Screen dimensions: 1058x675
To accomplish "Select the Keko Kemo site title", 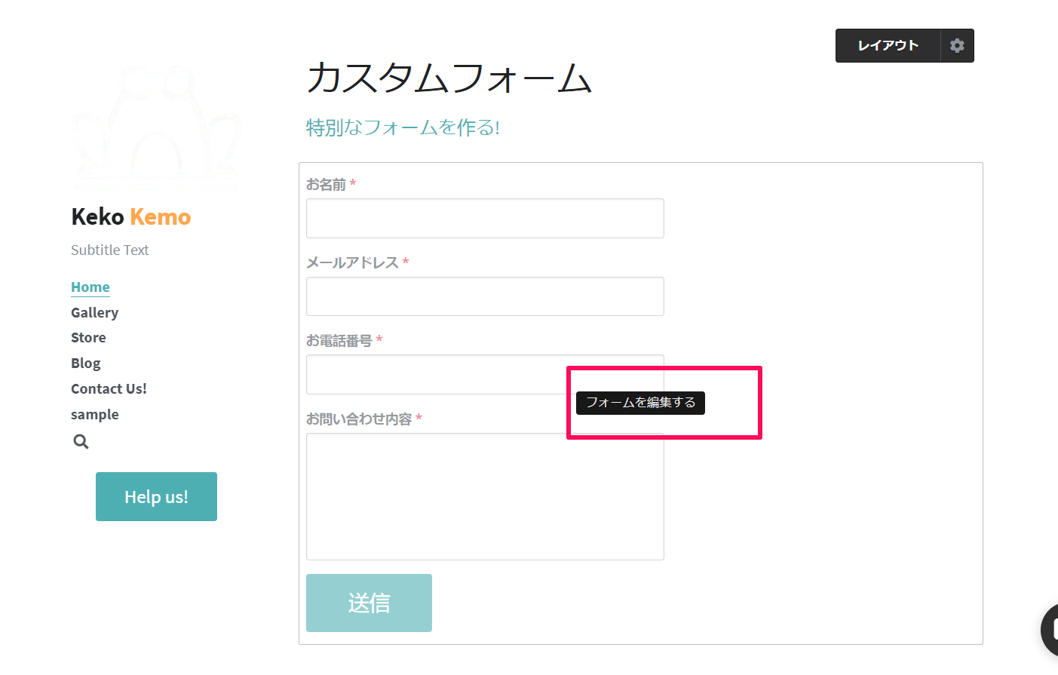I will 131,216.
